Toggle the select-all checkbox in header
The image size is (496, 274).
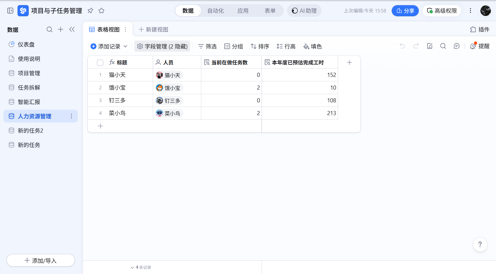click(x=100, y=63)
